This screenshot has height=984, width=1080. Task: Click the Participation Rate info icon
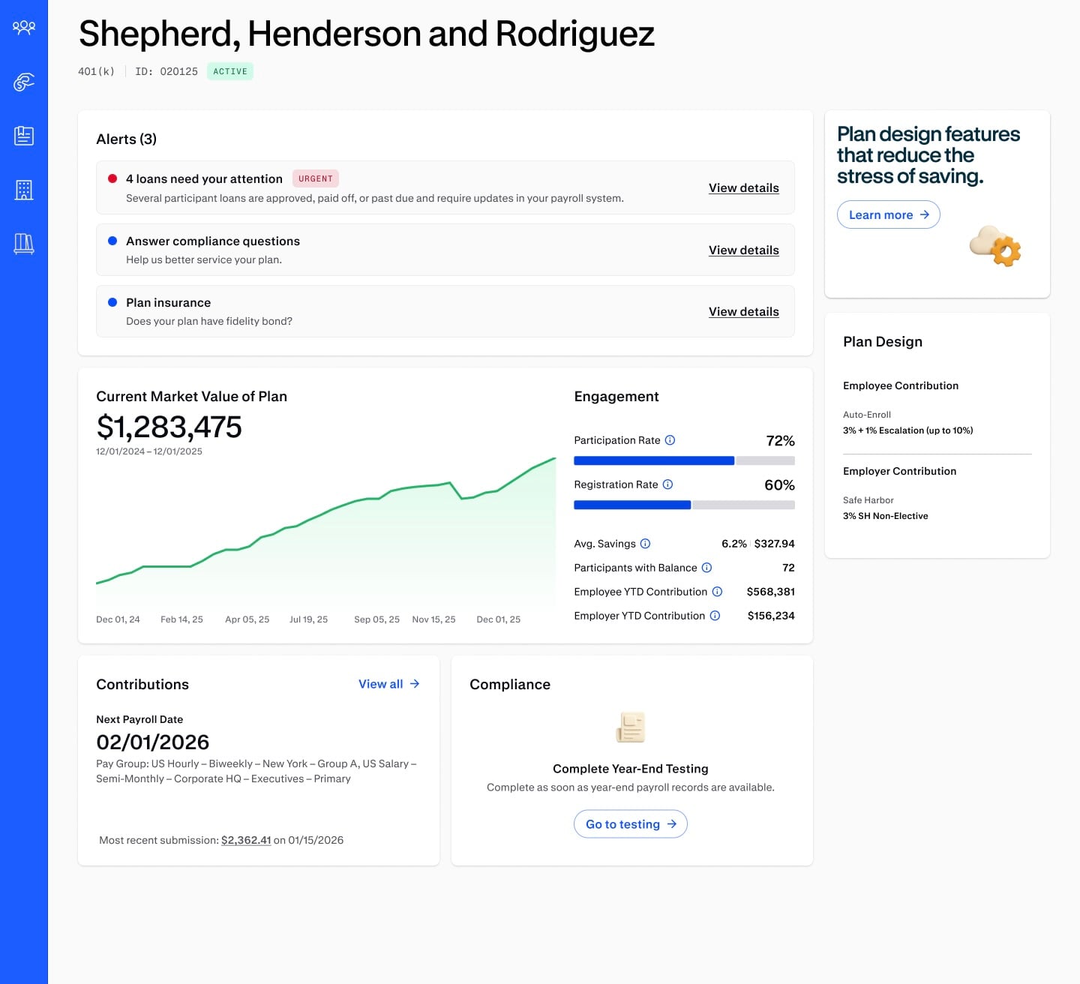click(x=670, y=440)
